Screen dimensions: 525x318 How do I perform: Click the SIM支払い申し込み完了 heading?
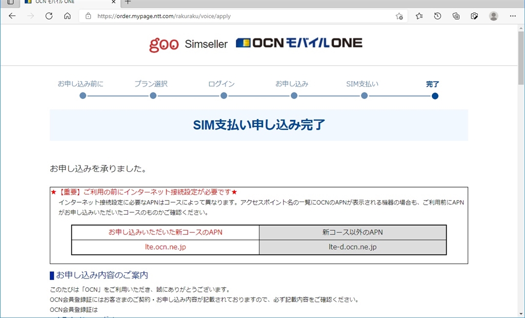point(259,125)
